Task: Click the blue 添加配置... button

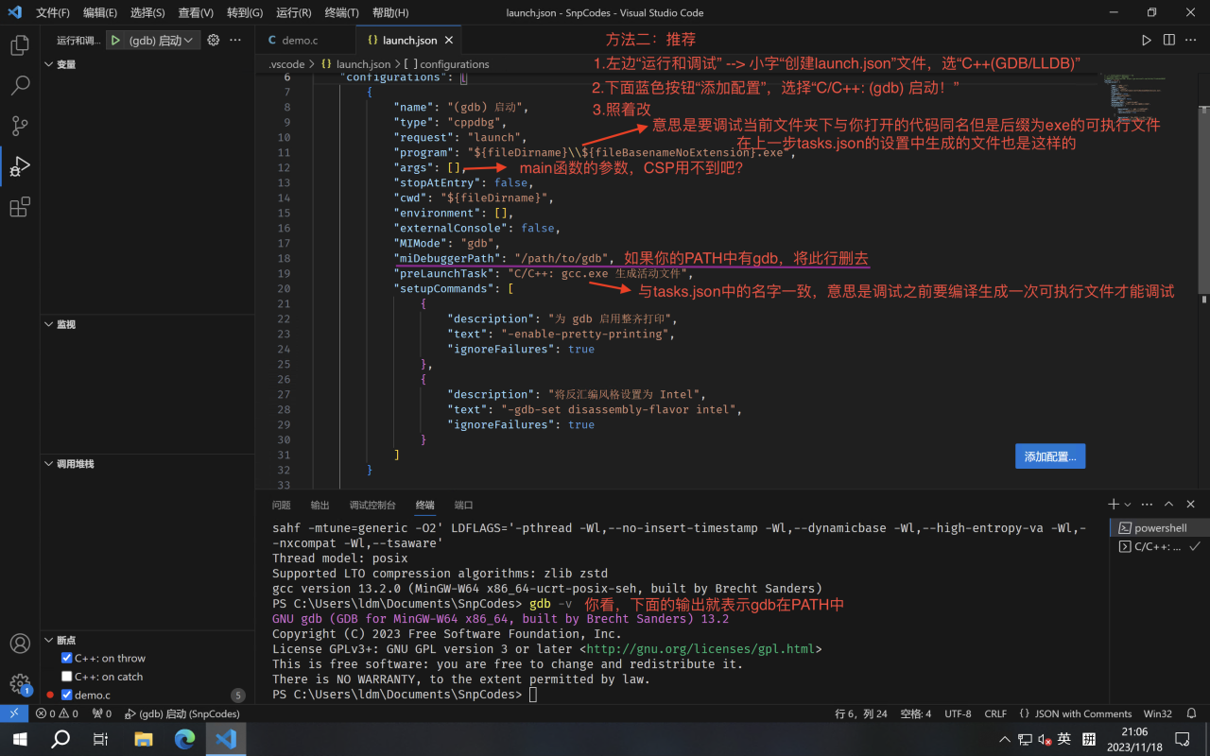Action: [x=1050, y=456]
